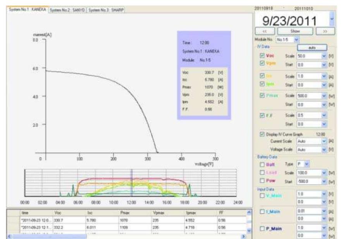
Task: Open F.F Scale 0.5 dropdown
Action: (x=324, y=115)
